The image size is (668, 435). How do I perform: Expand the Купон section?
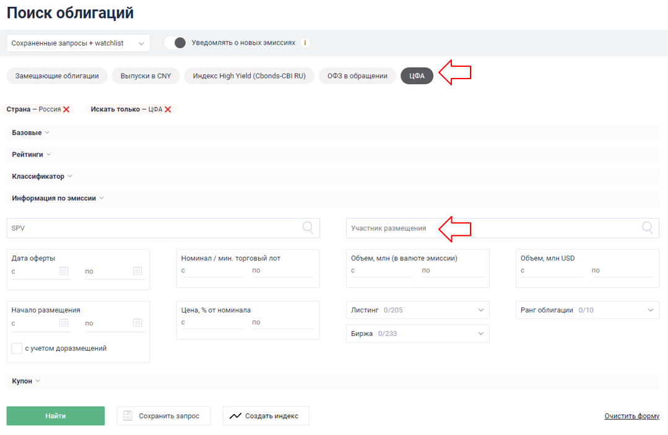pos(26,381)
